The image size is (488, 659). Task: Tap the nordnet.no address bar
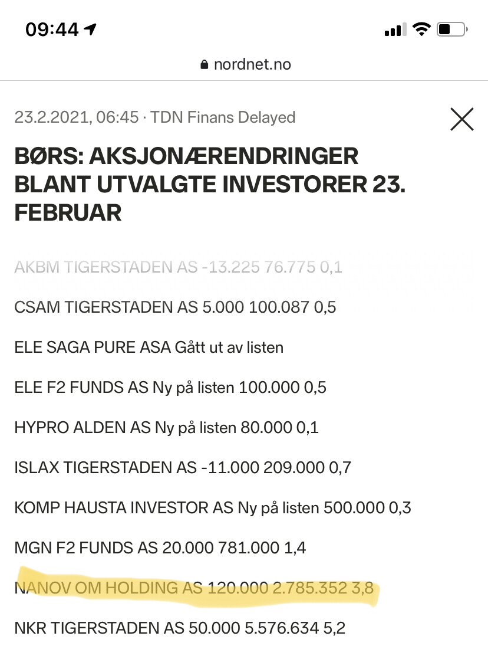click(246, 64)
